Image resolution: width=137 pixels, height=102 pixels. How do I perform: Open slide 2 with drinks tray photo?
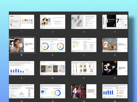tap(53, 22)
